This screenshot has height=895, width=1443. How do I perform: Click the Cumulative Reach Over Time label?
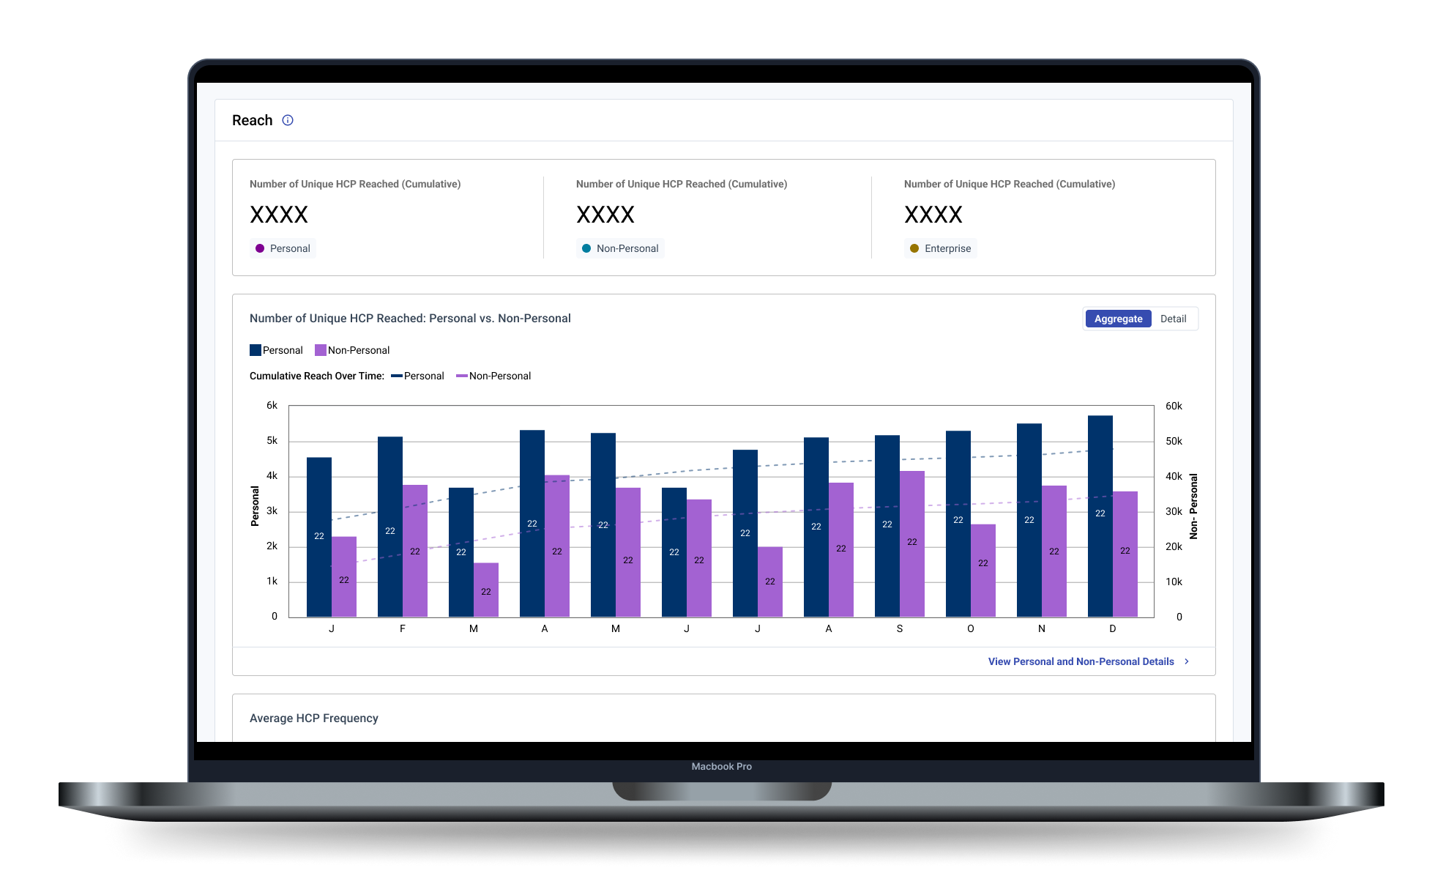tap(317, 376)
